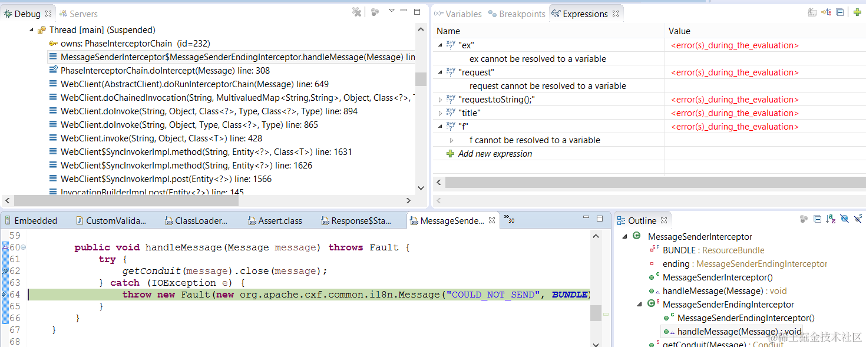Screen dimensions: 866x347
Task: Toggle Show Logical Structure in Expressions
Action: [827, 12]
